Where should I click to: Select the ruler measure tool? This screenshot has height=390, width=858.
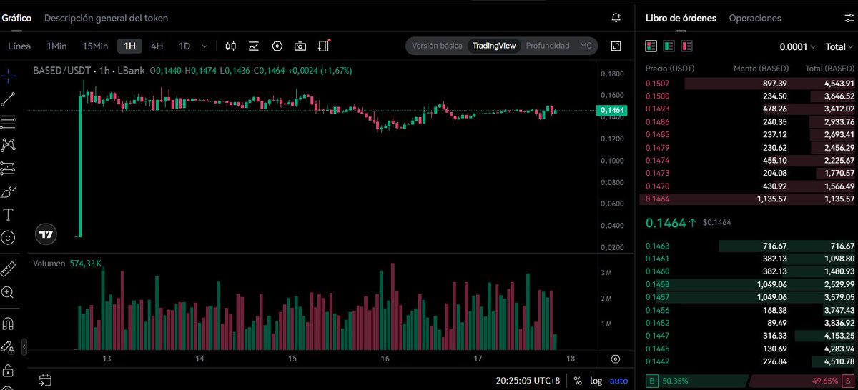9,269
